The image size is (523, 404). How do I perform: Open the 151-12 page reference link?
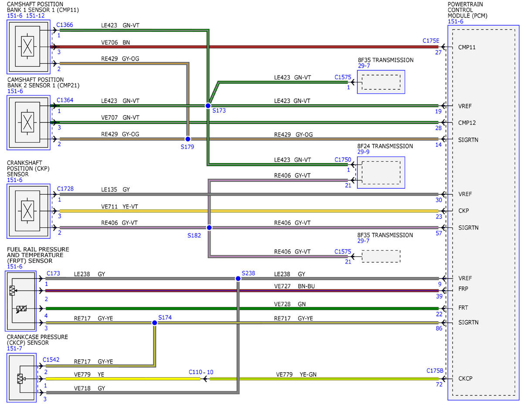pos(35,16)
